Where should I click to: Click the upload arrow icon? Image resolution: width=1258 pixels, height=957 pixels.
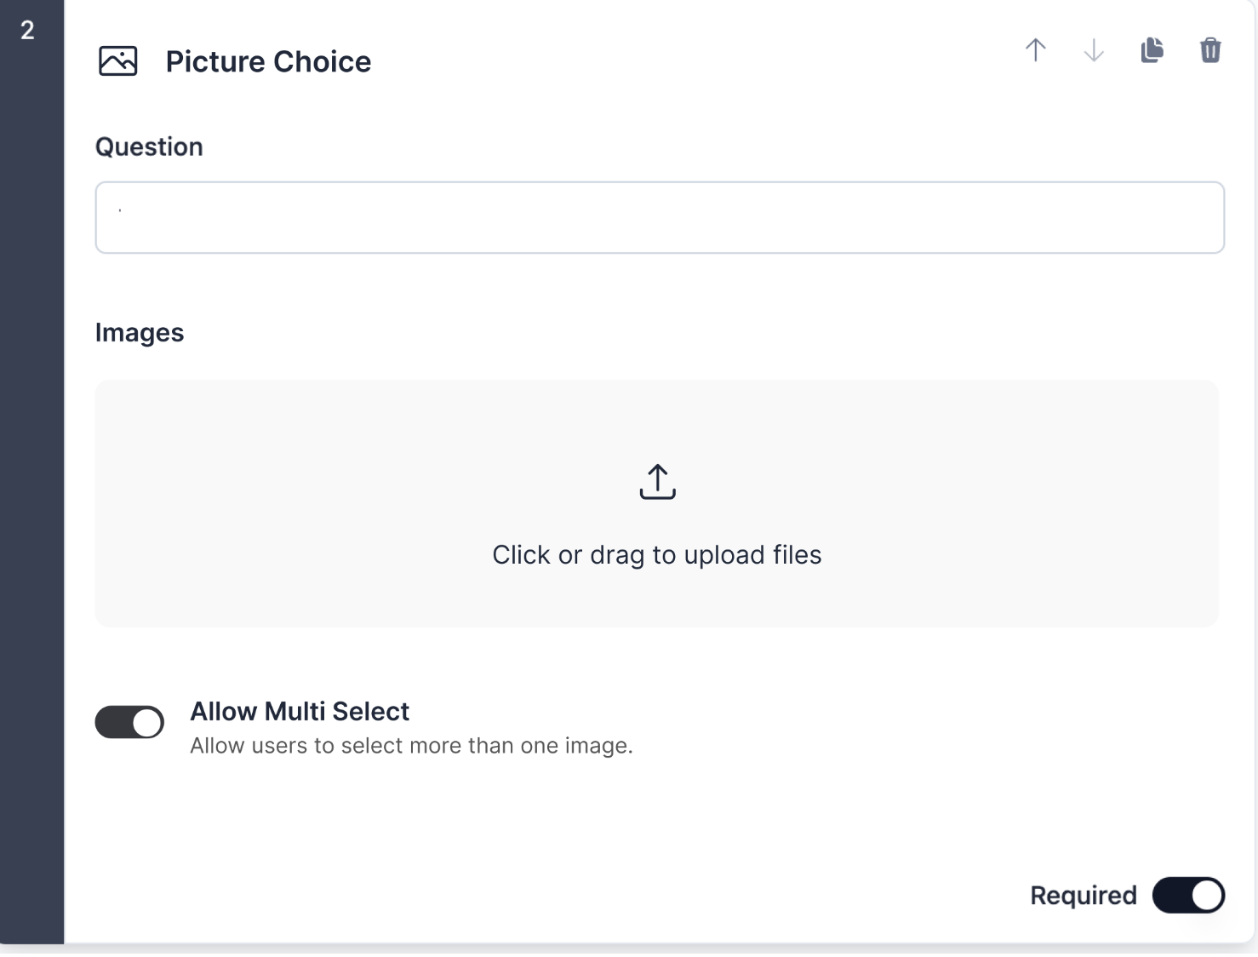657,482
